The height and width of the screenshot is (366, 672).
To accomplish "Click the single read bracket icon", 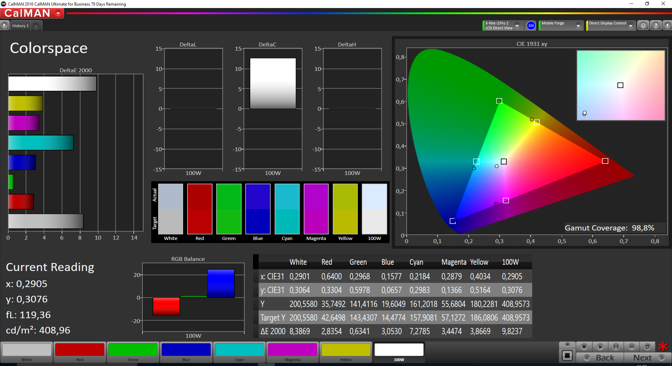I will point(616,347).
